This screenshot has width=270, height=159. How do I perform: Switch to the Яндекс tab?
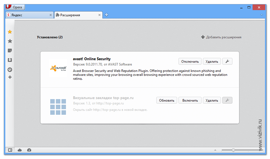[x=29, y=15]
